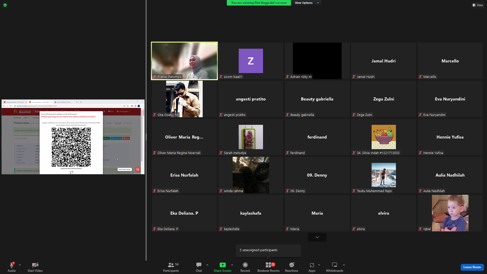Open Breakout Rooms manager

coord(268,267)
